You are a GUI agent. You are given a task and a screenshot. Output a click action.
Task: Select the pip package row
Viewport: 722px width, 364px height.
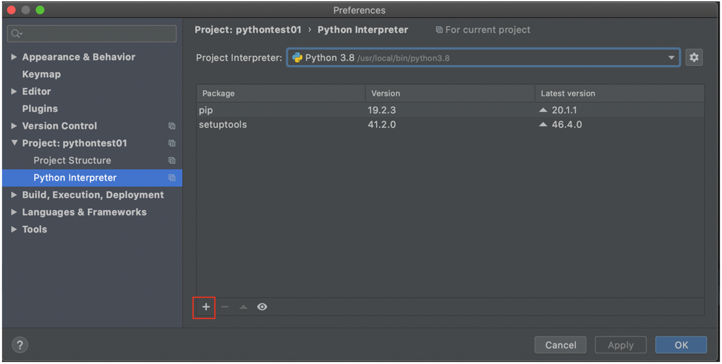[x=450, y=110]
